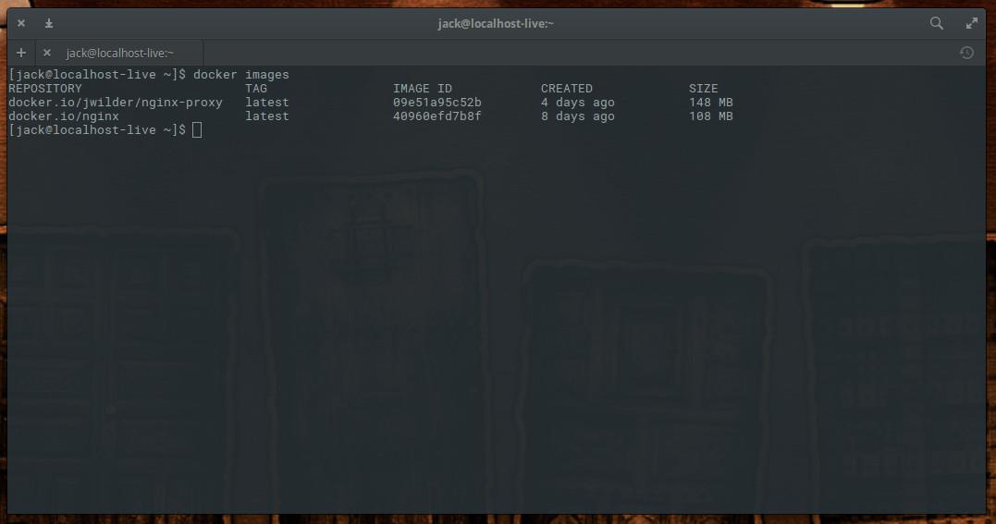Viewport: 996px width, 524px height.
Task: Select the jack@localhost-live:~ tab
Action: click(x=119, y=53)
